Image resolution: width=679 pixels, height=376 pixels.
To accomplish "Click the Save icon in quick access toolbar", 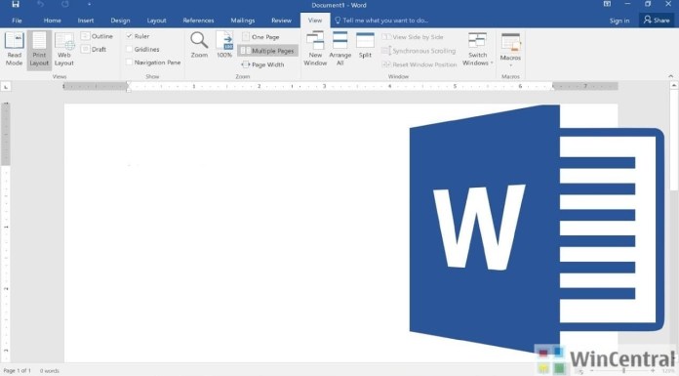I will tap(16, 5).
